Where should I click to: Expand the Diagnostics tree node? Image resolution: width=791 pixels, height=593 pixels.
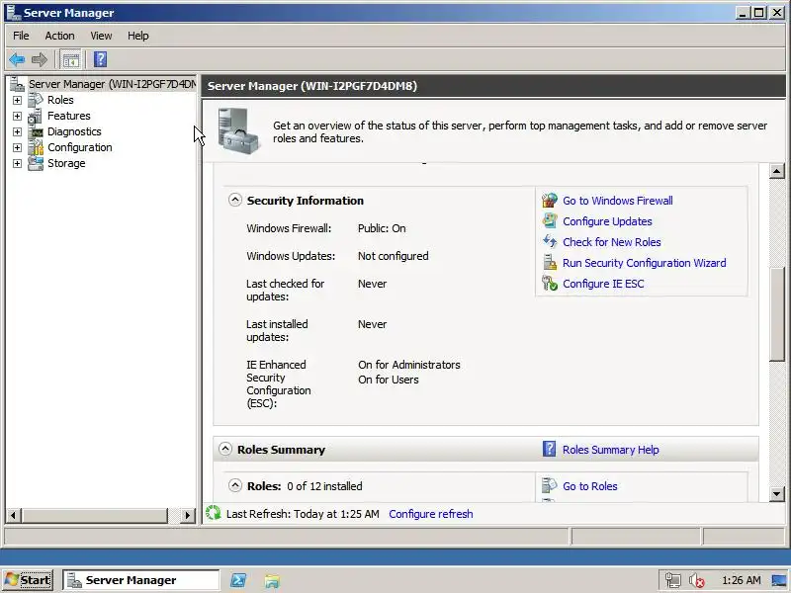17,131
